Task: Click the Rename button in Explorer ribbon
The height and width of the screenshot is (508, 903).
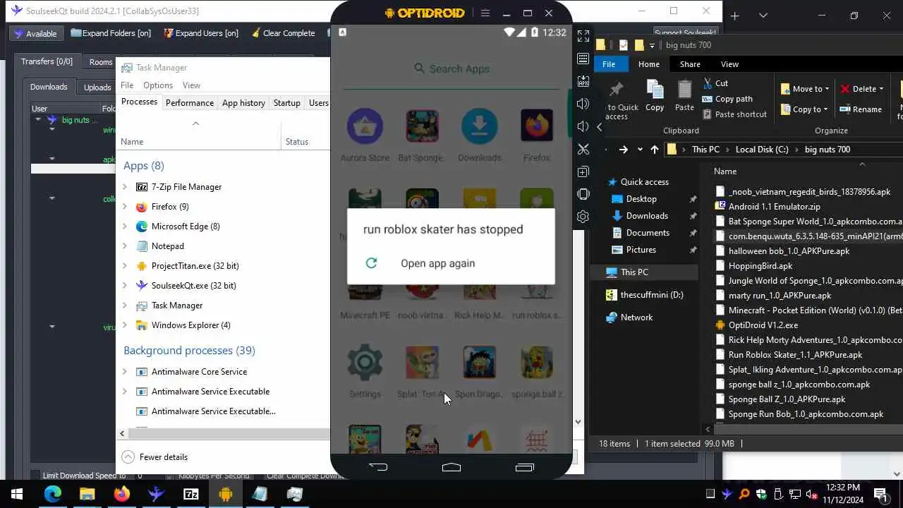Action: 860,109
